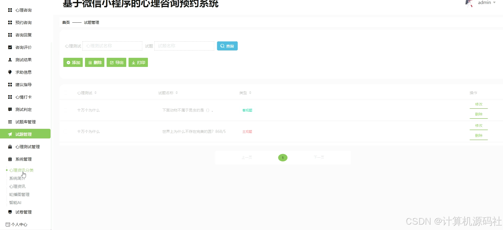Open 轮播图管理 submenu item
Viewport: 503px width, 230px height.
point(19,194)
